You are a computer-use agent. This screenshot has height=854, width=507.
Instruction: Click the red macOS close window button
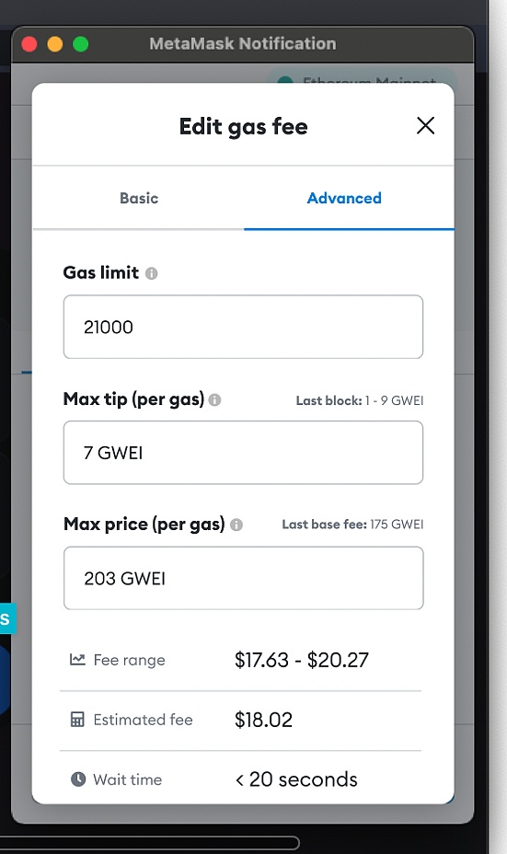29,44
